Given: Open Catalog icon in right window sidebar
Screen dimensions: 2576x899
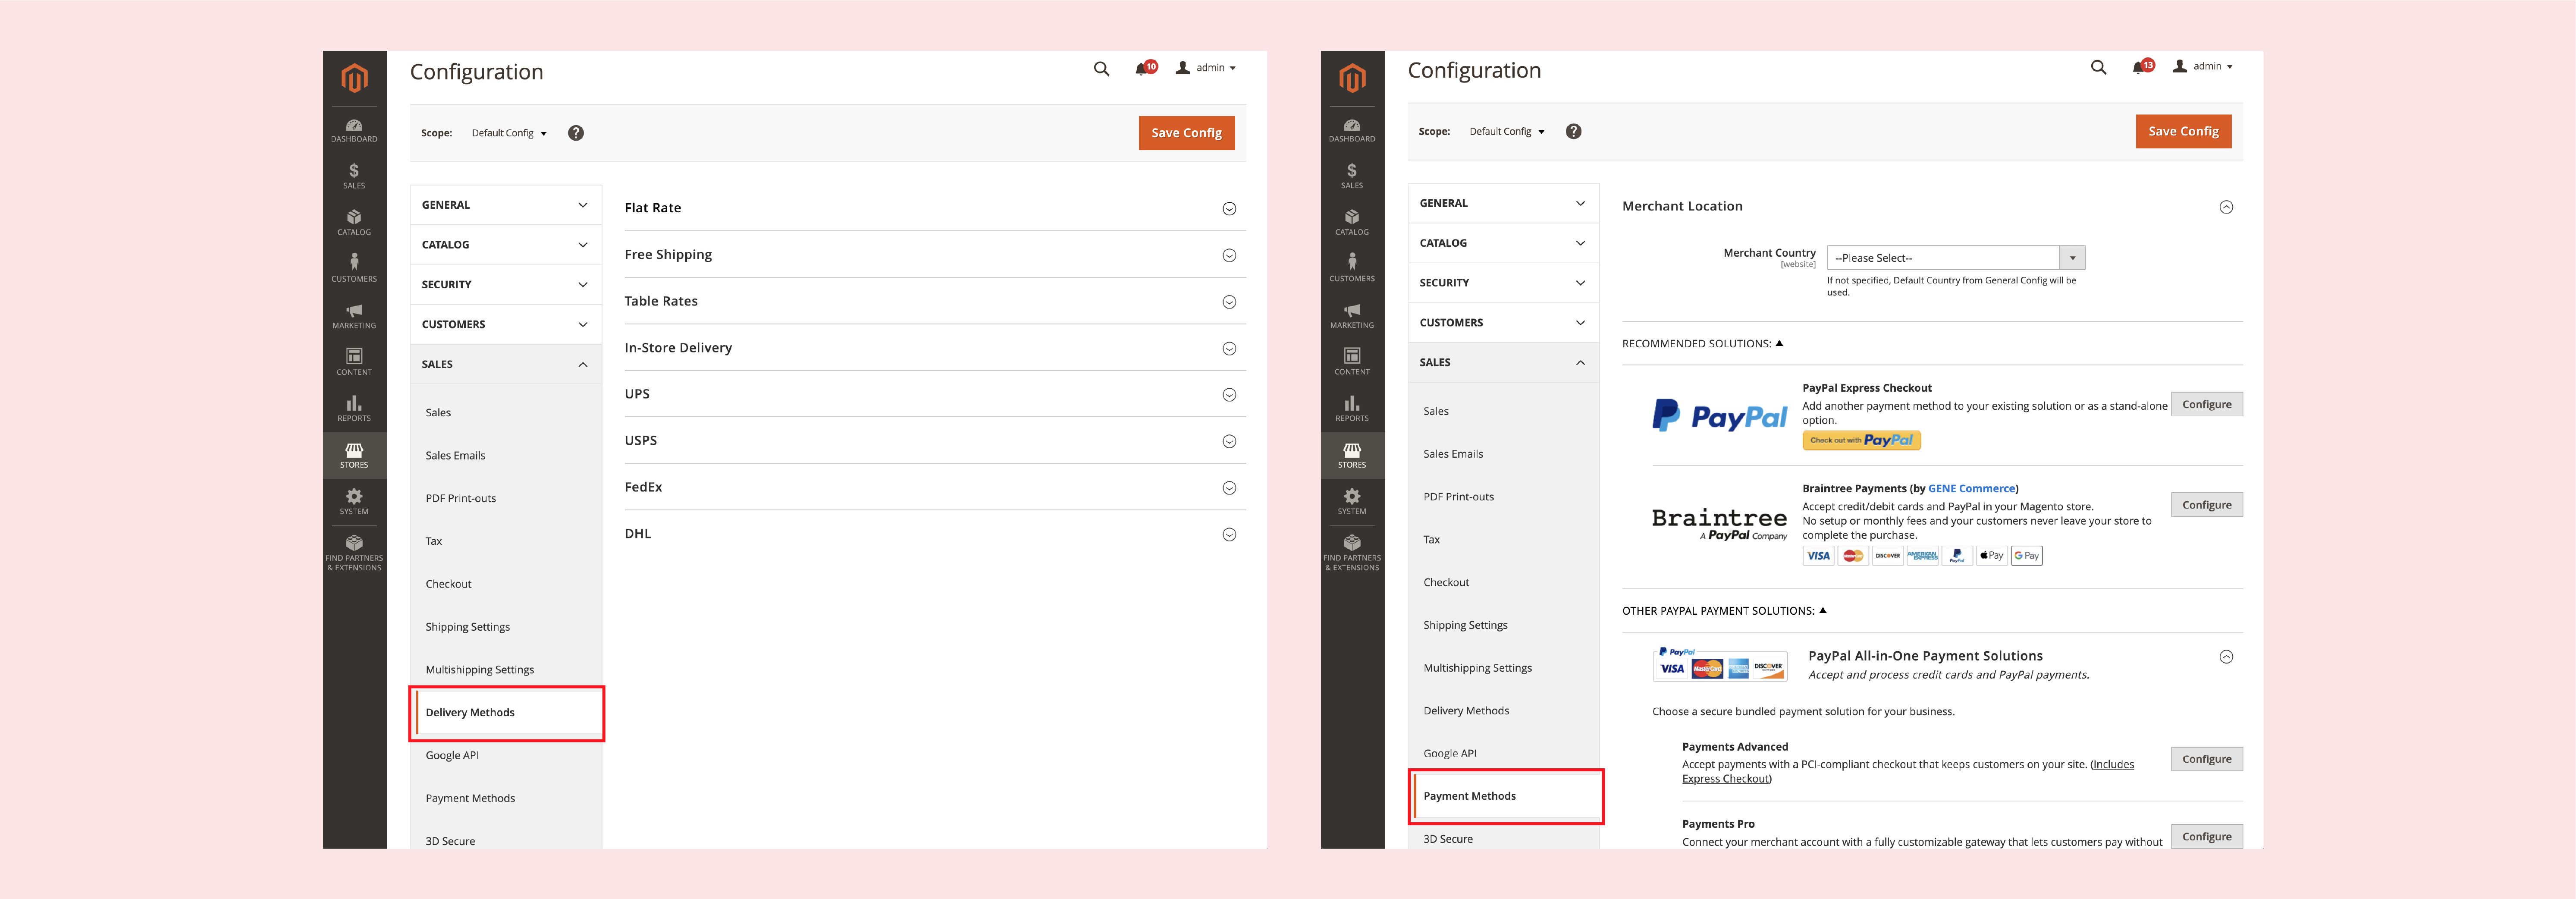Looking at the screenshot, I should pyautogui.click(x=1352, y=223).
